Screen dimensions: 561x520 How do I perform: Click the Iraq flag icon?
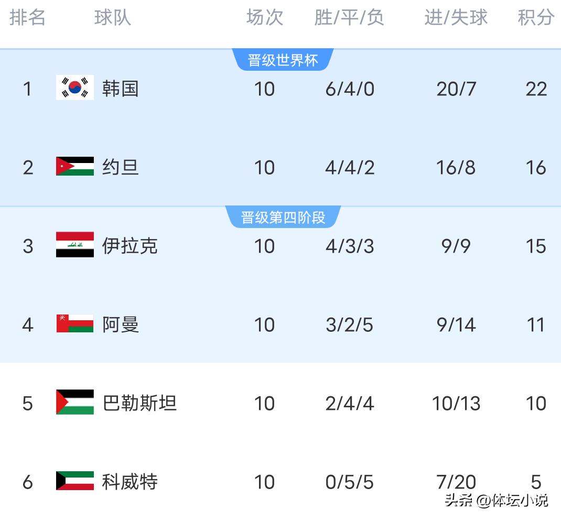point(75,245)
